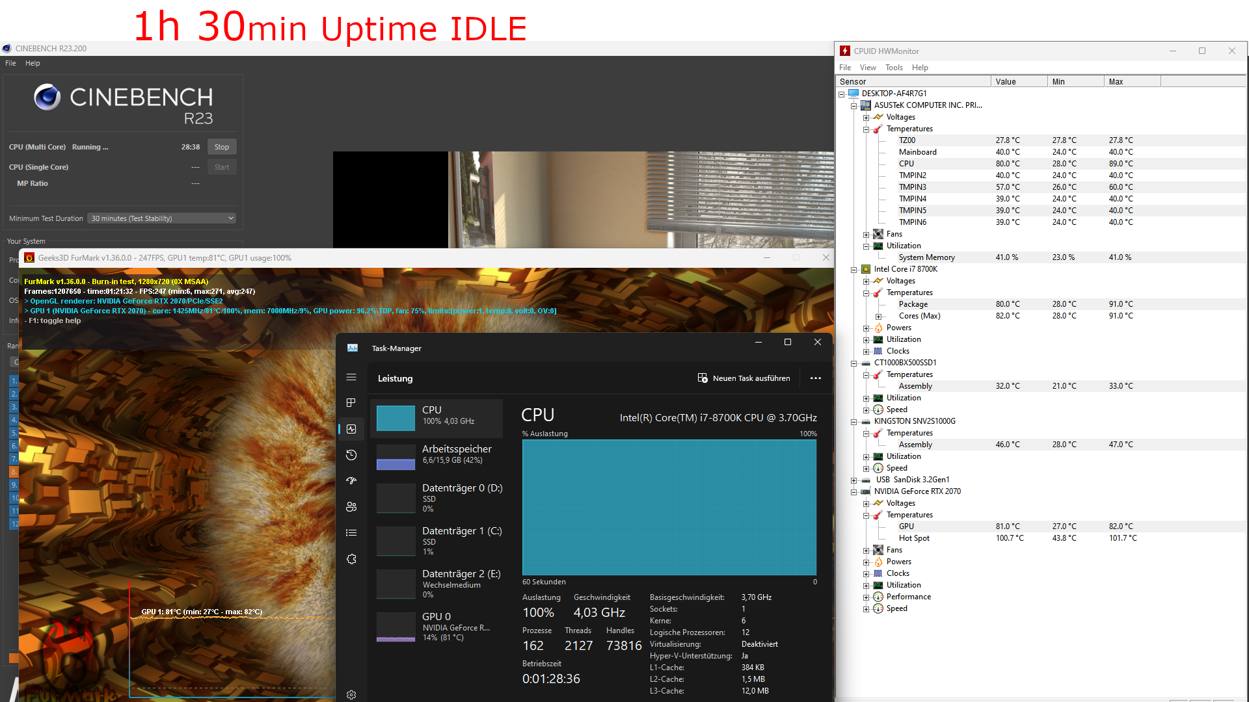Click the Max column header in HWMonitor
The width and height of the screenshot is (1249, 702).
tap(1131, 82)
